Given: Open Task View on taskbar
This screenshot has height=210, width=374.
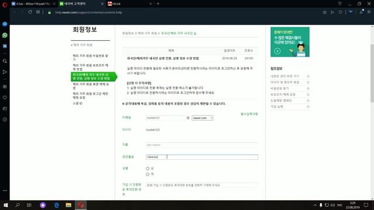Looking at the screenshot, I should tap(29, 205).
